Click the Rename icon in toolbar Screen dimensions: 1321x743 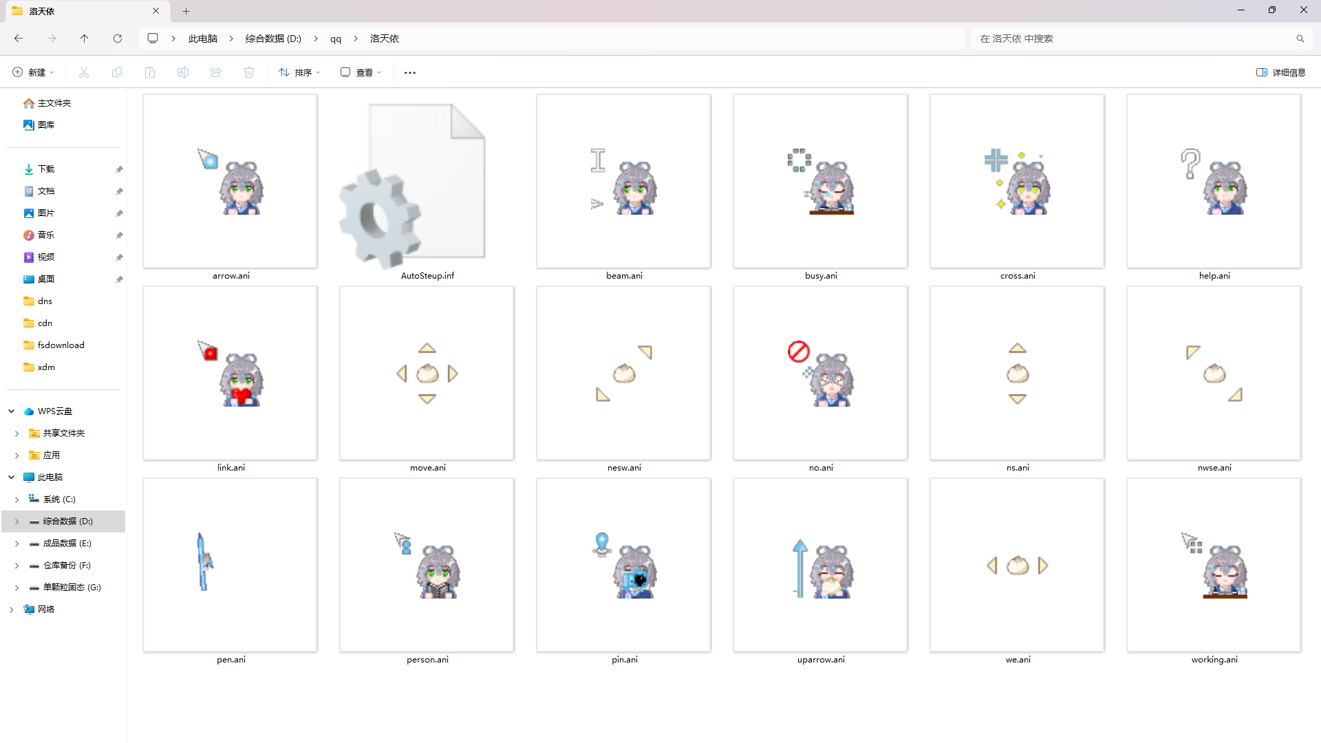183,72
